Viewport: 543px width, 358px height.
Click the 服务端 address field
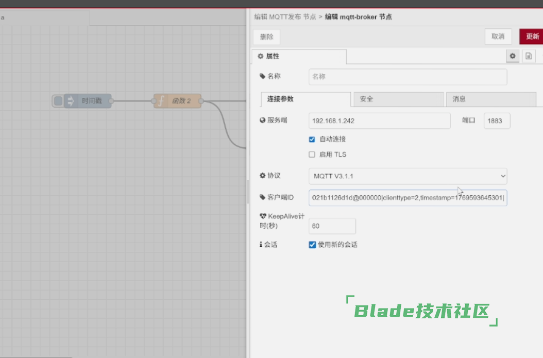pyautogui.click(x=379, y=121)
